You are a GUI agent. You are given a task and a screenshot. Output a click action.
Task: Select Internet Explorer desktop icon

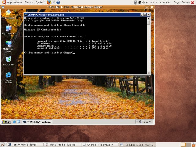8,77
